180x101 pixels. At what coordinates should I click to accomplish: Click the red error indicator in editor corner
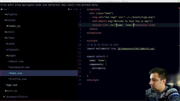point(179,8)
